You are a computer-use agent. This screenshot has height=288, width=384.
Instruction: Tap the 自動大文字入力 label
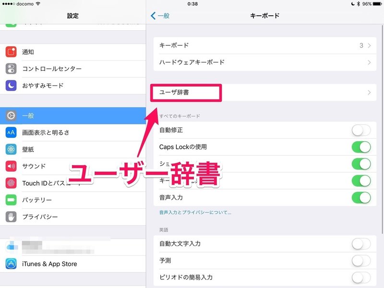pos(180,244)
